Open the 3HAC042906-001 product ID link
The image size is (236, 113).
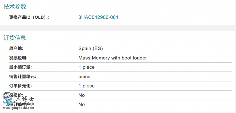tap(98, 17)
